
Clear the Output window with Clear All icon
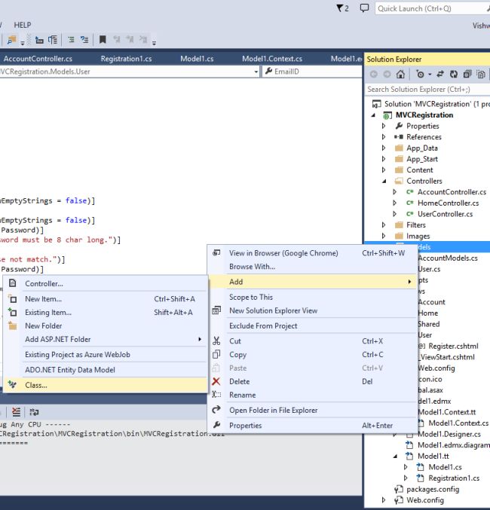pos(17,412)
